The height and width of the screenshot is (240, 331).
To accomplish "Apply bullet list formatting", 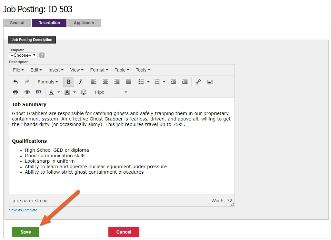I will click(141, 82).
